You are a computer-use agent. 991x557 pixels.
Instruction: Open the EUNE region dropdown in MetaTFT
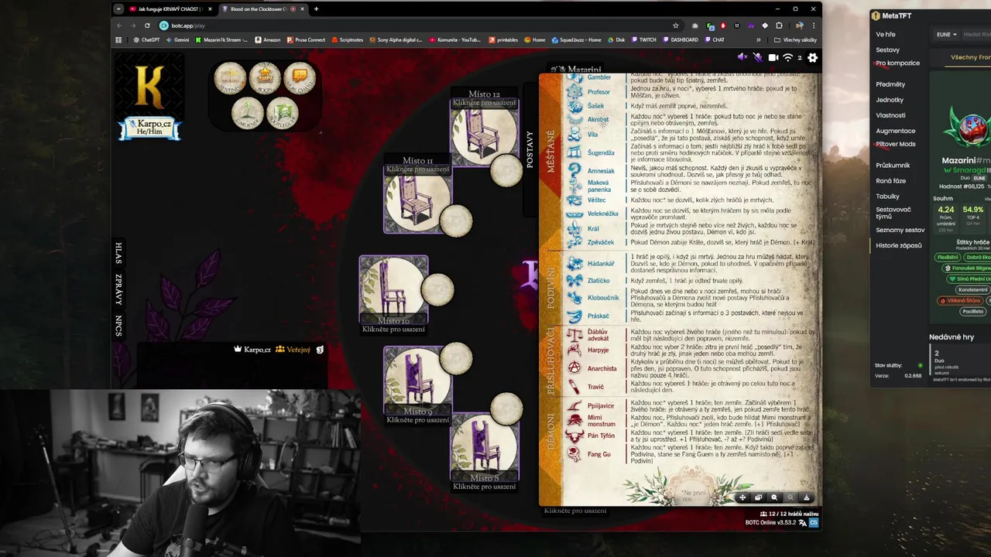click(x=947, y=35)
